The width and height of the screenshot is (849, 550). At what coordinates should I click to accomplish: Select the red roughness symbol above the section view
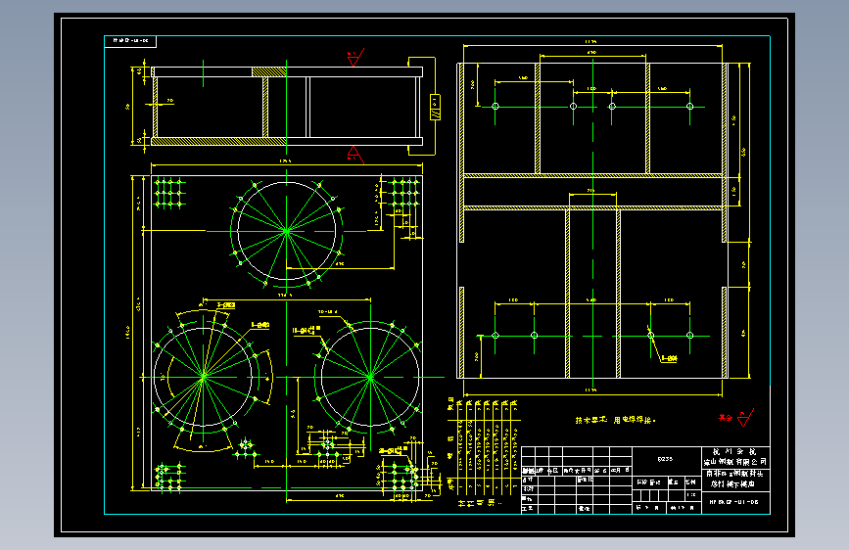(x=355, y=58)
